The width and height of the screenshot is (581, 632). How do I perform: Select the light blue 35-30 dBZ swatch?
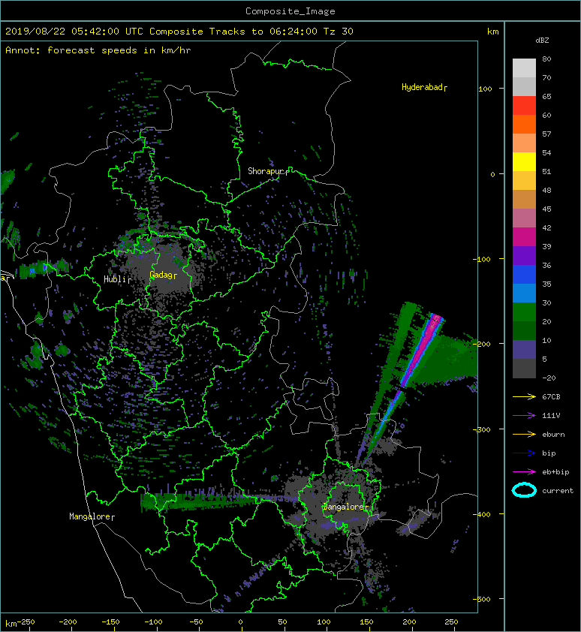[x=524, y=293]
